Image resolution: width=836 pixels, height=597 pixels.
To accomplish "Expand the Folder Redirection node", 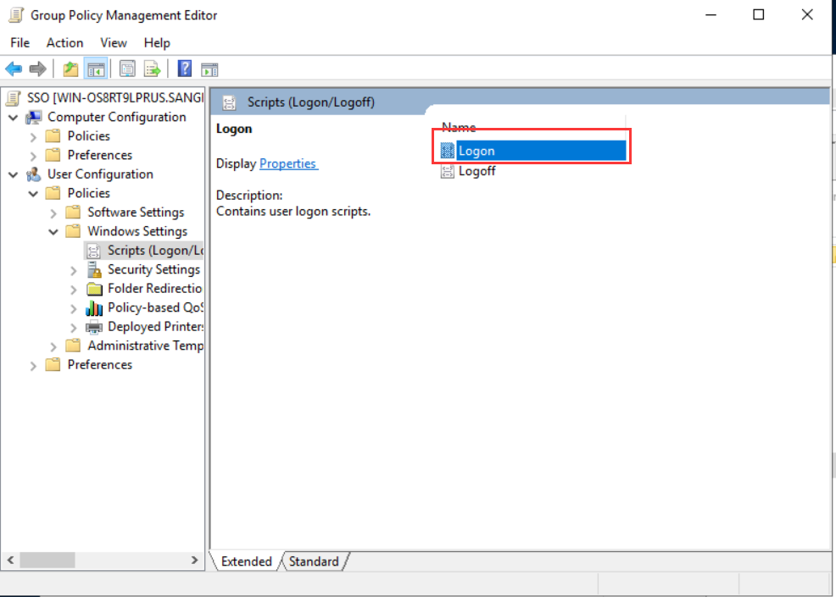I will [x=74, y=289].
